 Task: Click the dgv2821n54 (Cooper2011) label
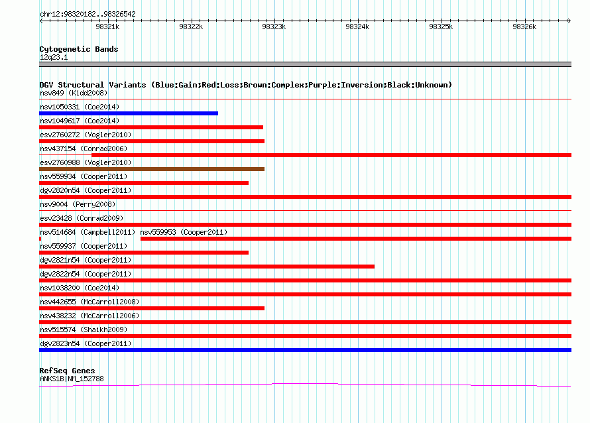[86, 260]
